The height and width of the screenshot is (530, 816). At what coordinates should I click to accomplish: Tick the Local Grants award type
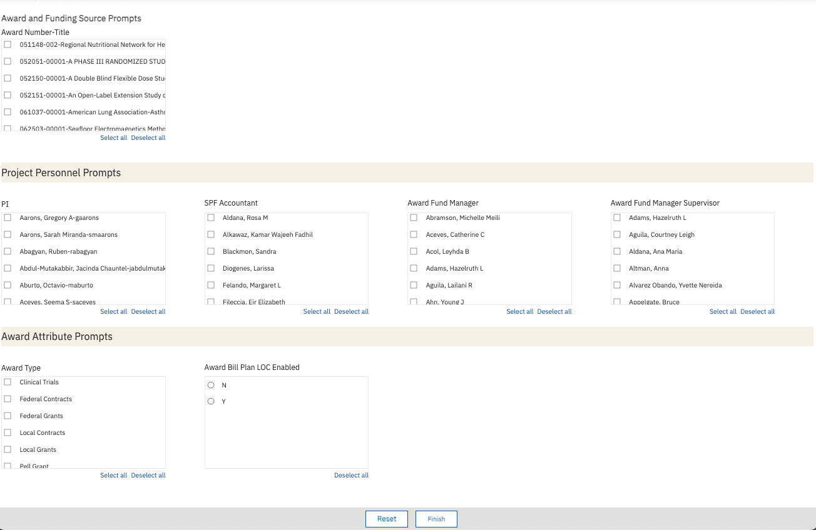(8, 449)
